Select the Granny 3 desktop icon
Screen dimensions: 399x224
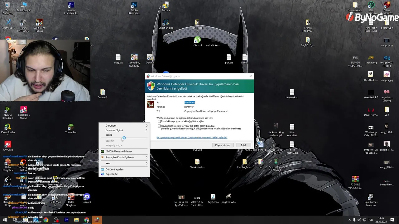click(103, 94)
